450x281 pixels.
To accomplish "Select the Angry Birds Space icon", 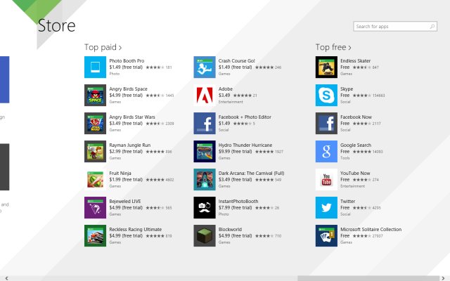I will coord(95,96).
